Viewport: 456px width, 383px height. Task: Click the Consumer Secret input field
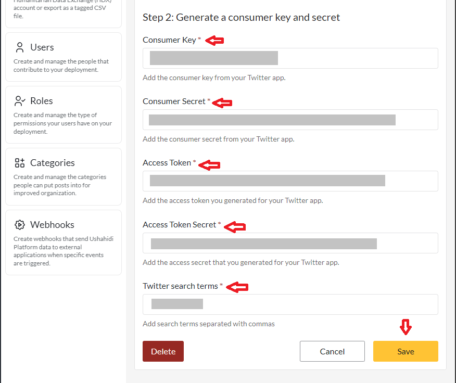[290, 120]
